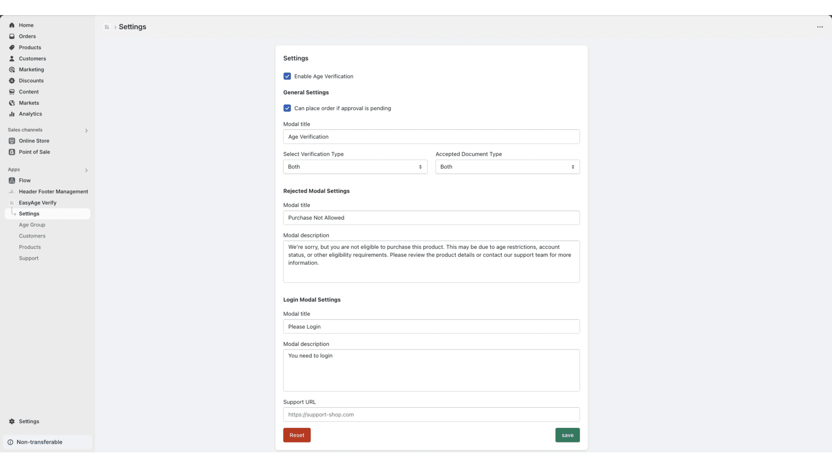Open the Home section
Image resolution: width=832 pixels, height=468 pixels.
[26, 25]
